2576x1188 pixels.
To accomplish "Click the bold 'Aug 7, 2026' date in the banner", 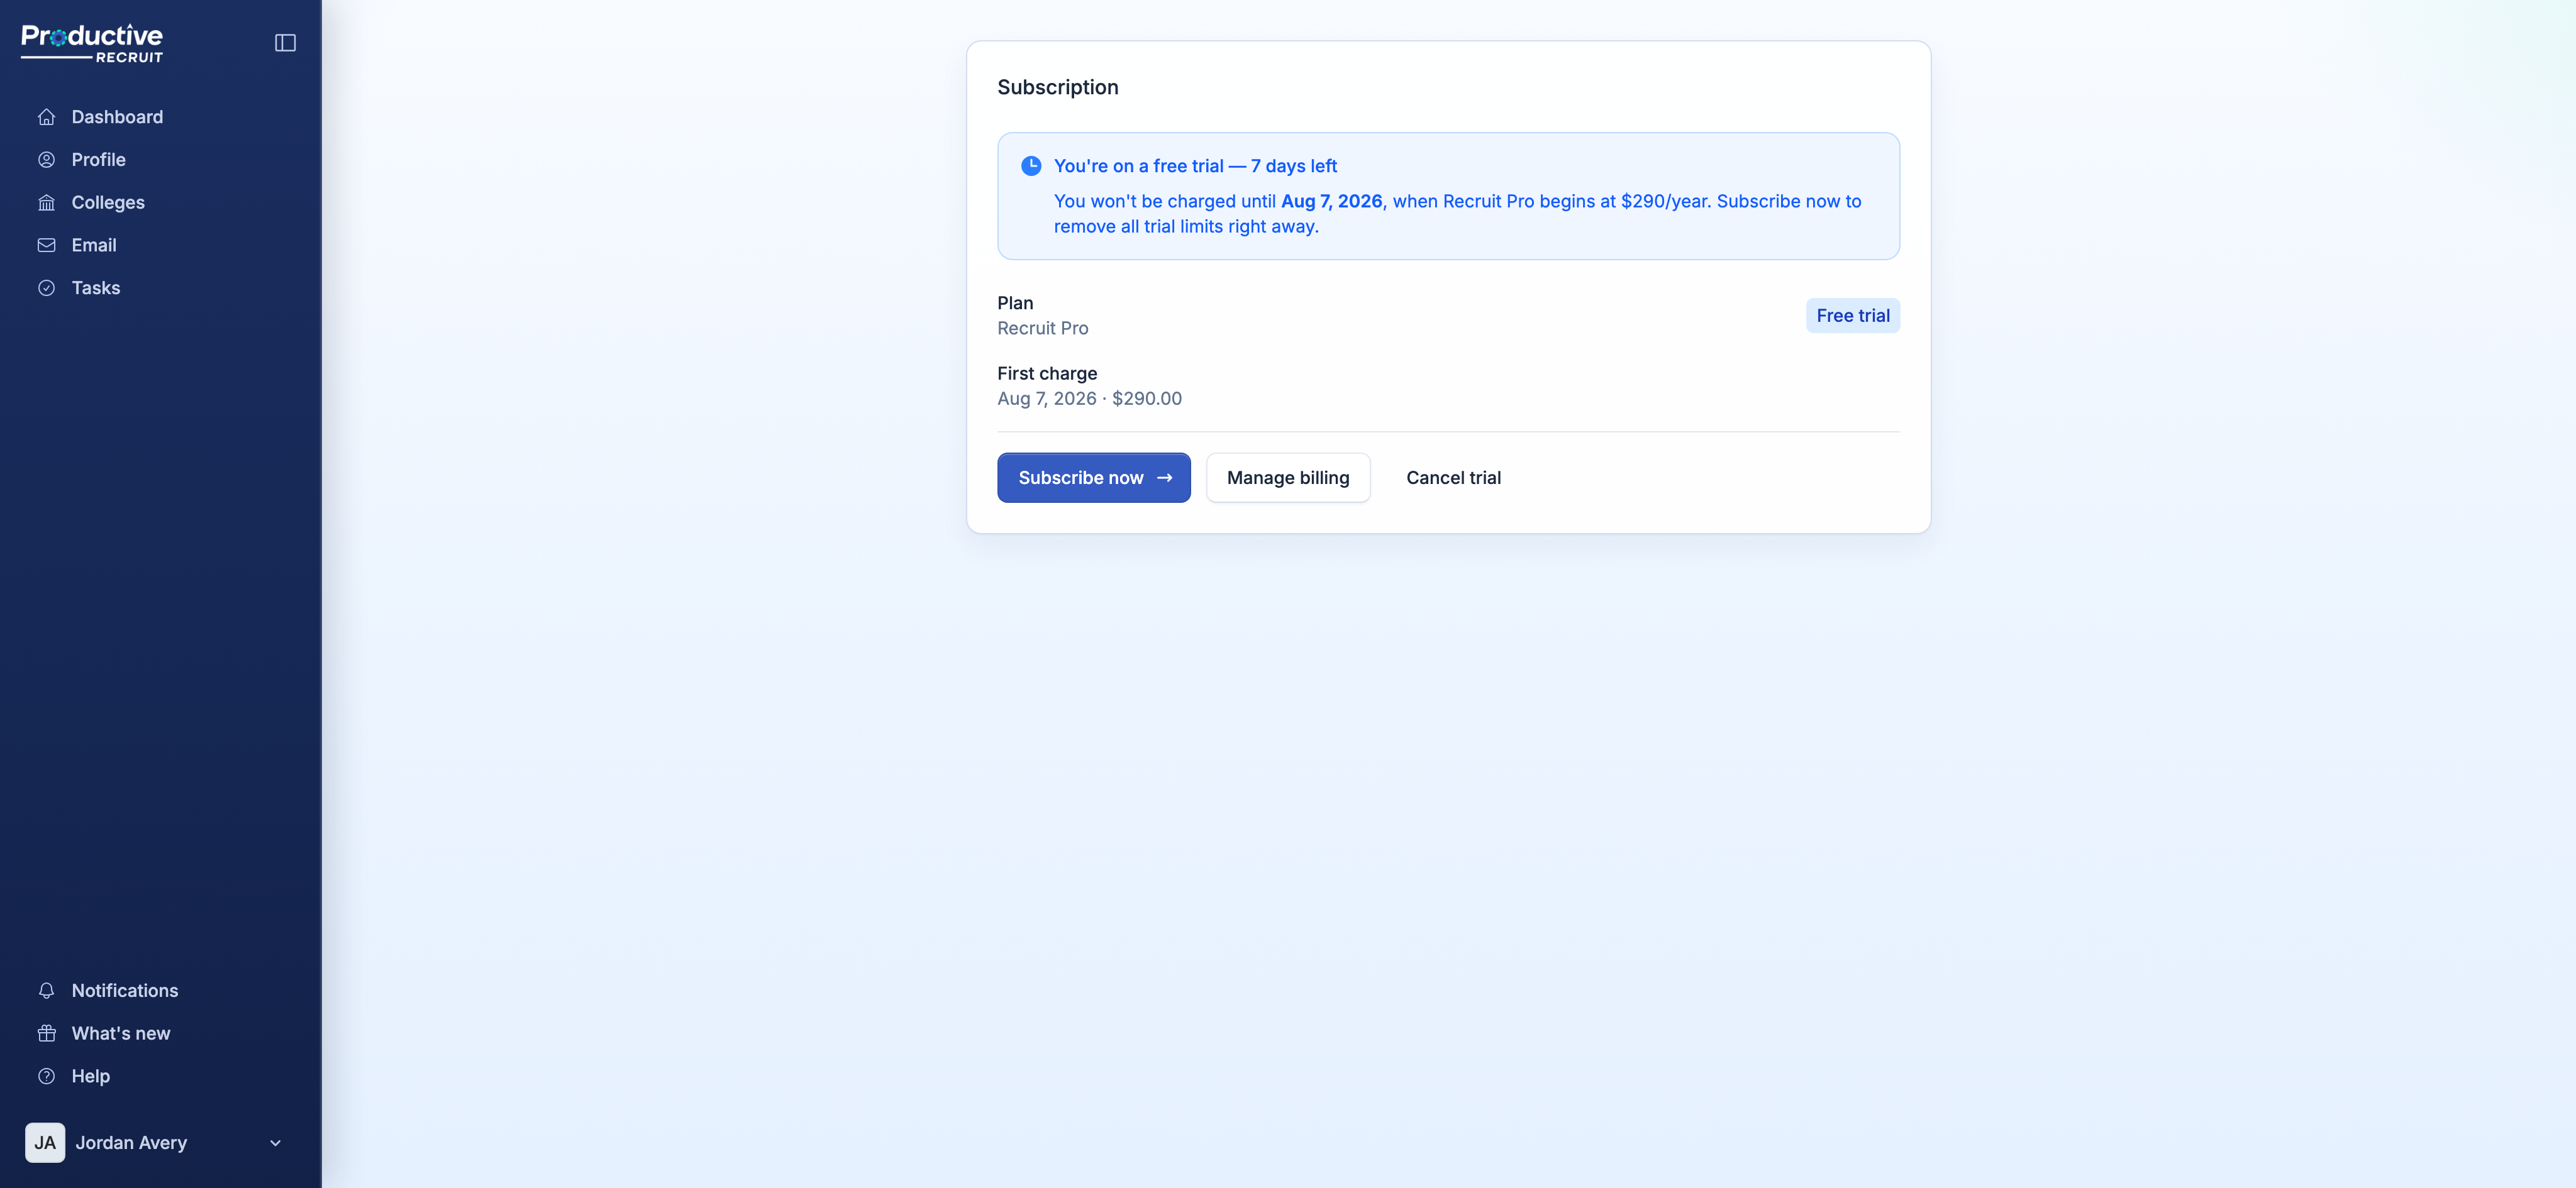I will point(1331,201).
